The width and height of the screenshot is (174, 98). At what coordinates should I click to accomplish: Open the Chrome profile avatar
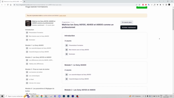click(x=169, y=5)
